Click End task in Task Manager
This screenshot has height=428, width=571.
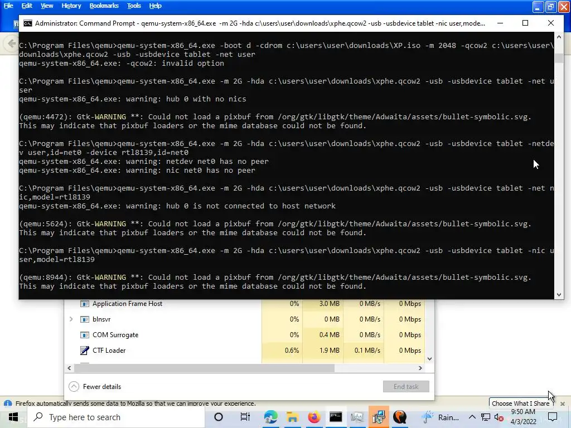pyautogui.click(x=406, y=387)
